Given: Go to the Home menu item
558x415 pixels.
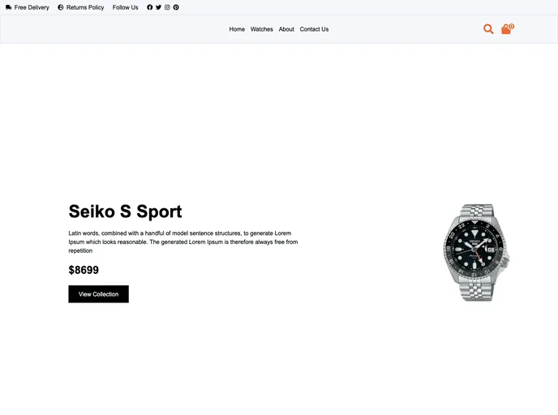Looking at the screenshot, I should click(237, 29).
